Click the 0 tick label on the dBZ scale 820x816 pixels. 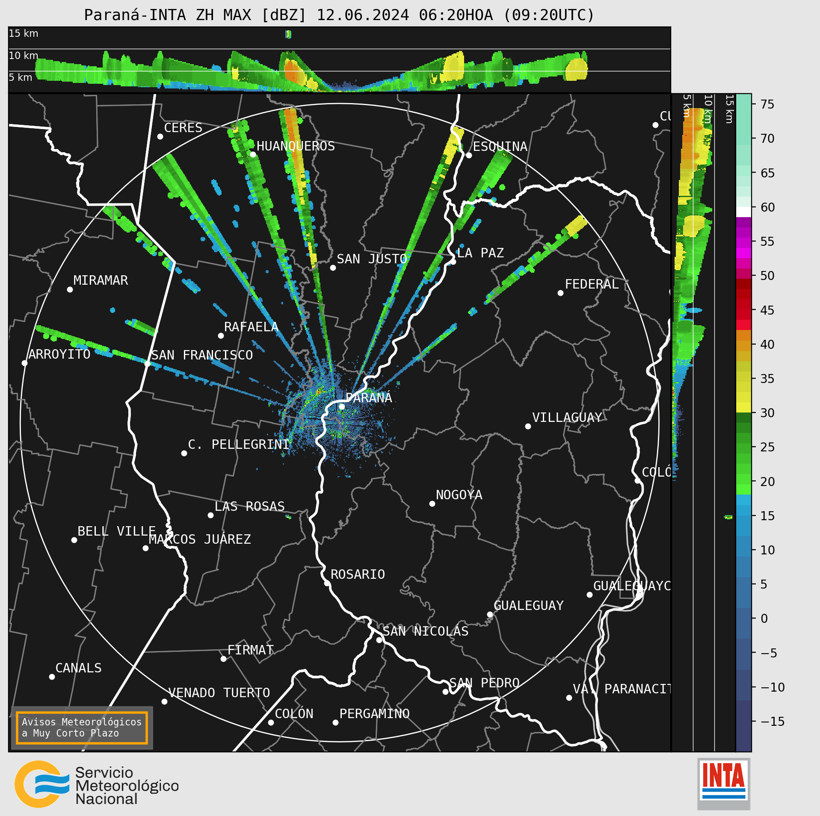pyautogui.click(x=764, y=619)
